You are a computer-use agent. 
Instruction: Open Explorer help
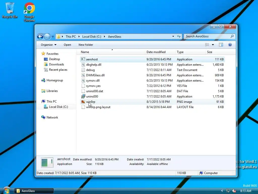click(x=230, y=45)
